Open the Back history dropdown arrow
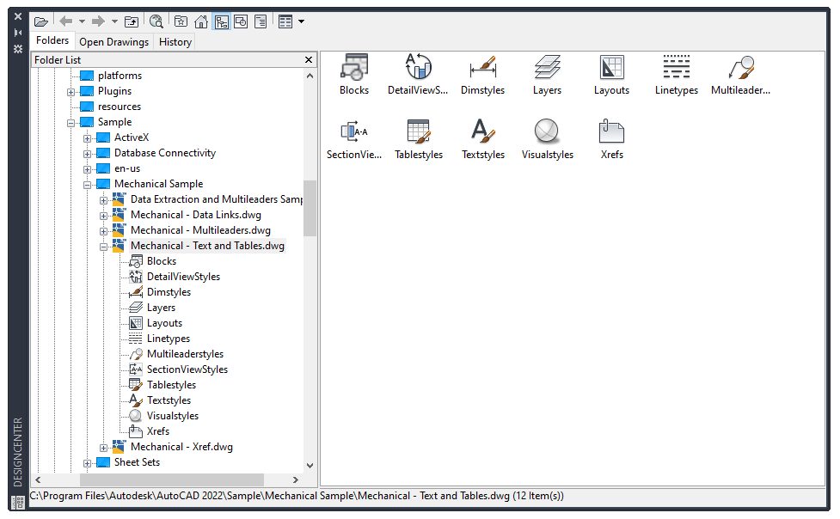The width and height of the screenshot is (840, 519). point(82,22)
